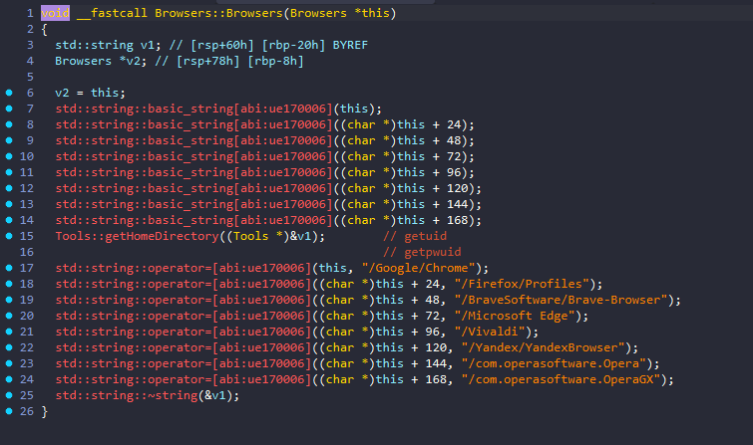Click breakpoint dot on line 19
The width and height of the screenshot is (753, 445).
coord(9,300)
